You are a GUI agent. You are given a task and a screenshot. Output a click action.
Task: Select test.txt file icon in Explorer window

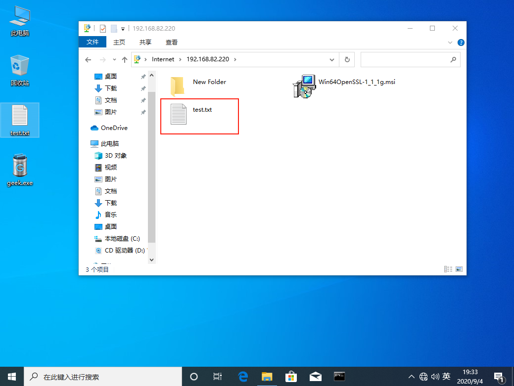[x=179, y=114]
